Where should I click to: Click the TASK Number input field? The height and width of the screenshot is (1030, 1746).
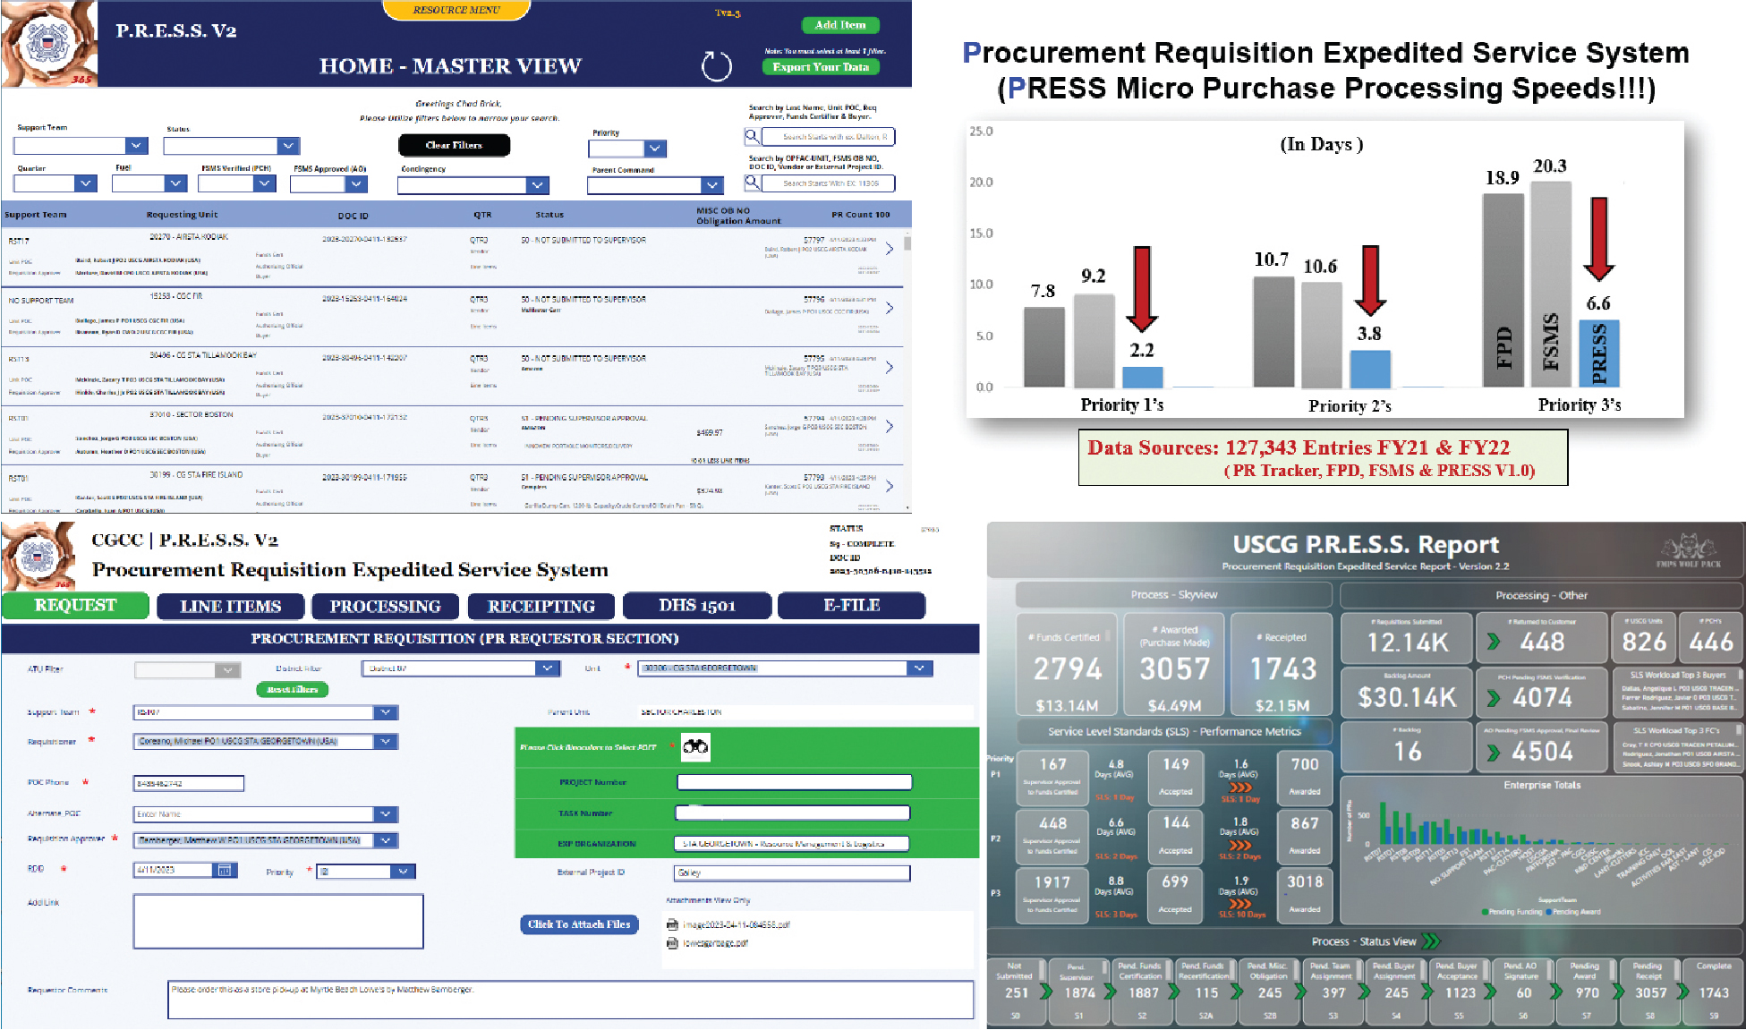point(792,813)
